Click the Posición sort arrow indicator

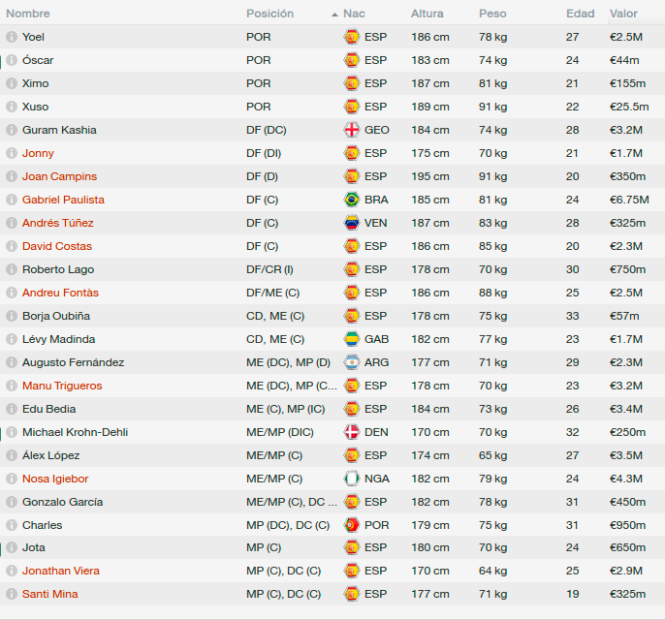[x=334, y=15]
